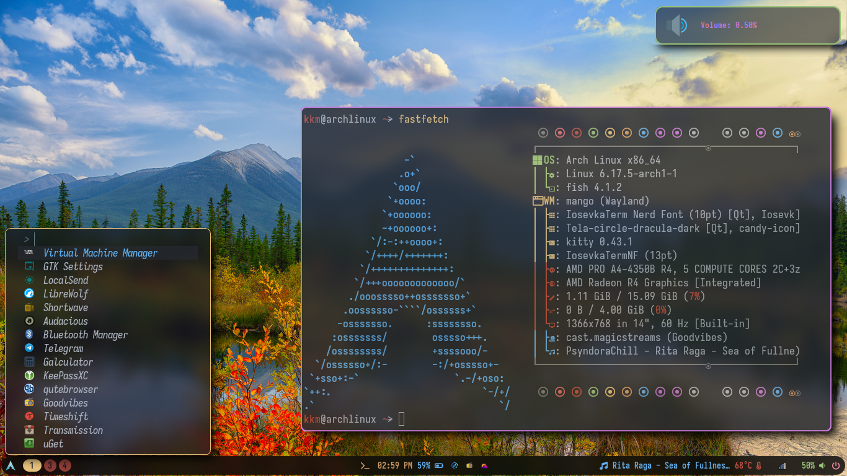Click the Transmission icon in the app list
Screen dimensions: 847x476
[x=29, y=430]
